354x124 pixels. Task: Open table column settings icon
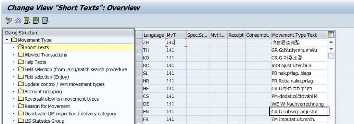pyautogui.click(x=331, y=35)
